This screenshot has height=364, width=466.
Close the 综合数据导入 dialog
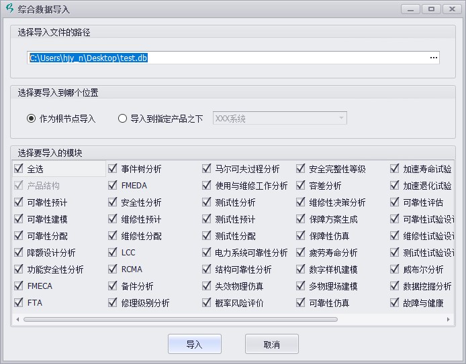coord(452,9)
